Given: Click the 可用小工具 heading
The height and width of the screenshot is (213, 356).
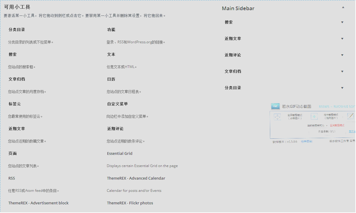Looking at the screenshot, I should pos(17,7).
